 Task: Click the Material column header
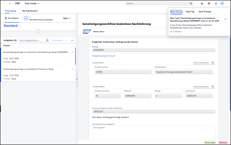coord(128,91)
